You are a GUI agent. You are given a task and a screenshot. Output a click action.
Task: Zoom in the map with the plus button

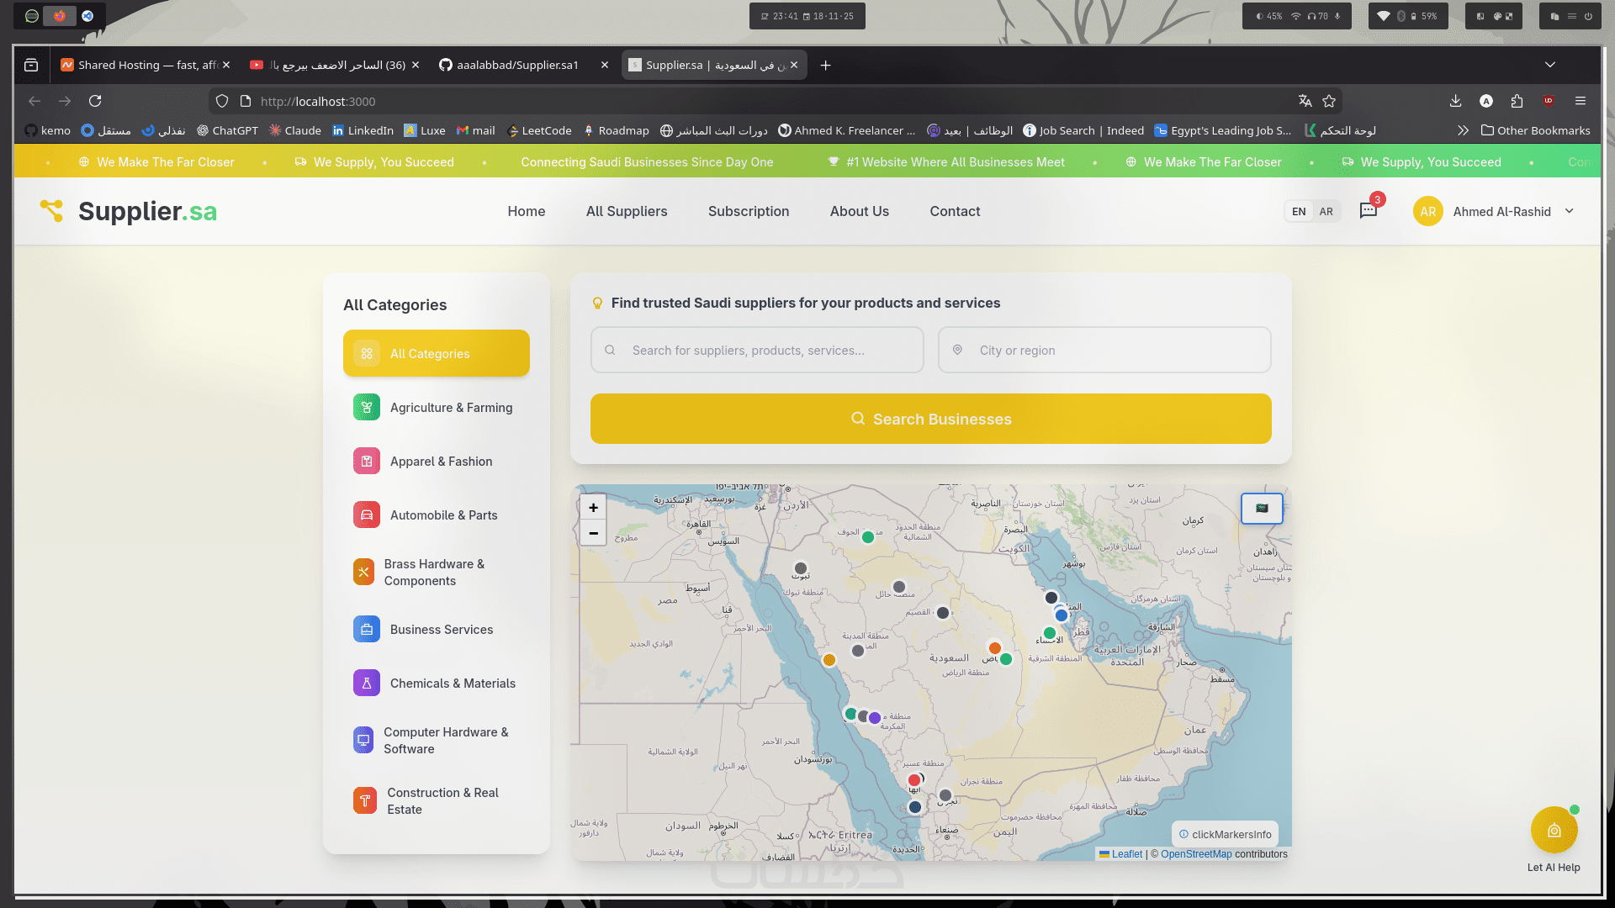[593, 507]
